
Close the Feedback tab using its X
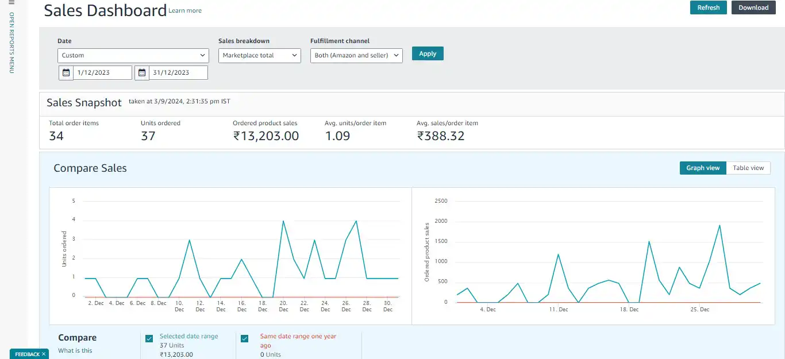coord(44,354)
